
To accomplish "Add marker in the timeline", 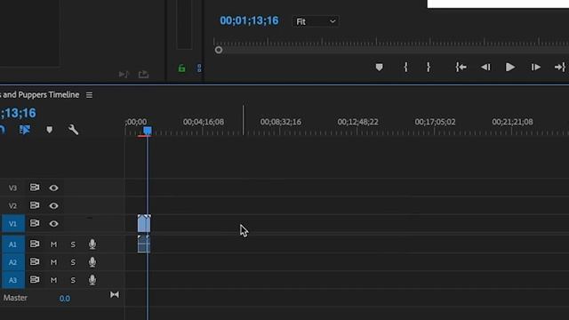I will click(x=50, y=130).
